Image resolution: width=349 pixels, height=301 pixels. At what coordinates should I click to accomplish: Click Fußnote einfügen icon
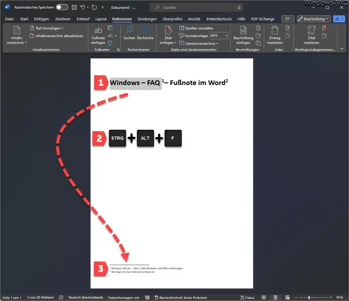coord(98,35)
